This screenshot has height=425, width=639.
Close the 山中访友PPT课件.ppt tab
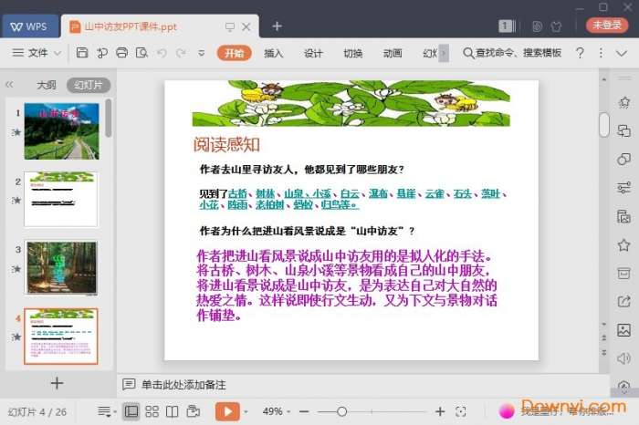(246, 26)
